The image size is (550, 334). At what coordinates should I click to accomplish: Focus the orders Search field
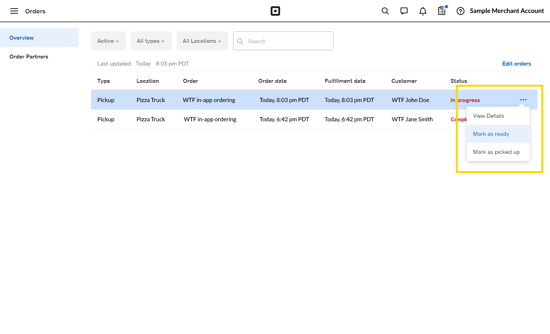[283, 41]
